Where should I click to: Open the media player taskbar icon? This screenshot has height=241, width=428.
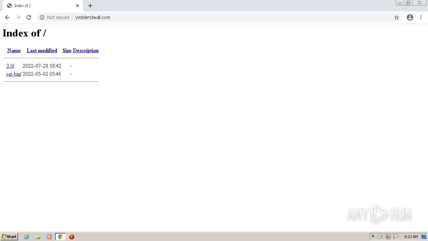49,237
